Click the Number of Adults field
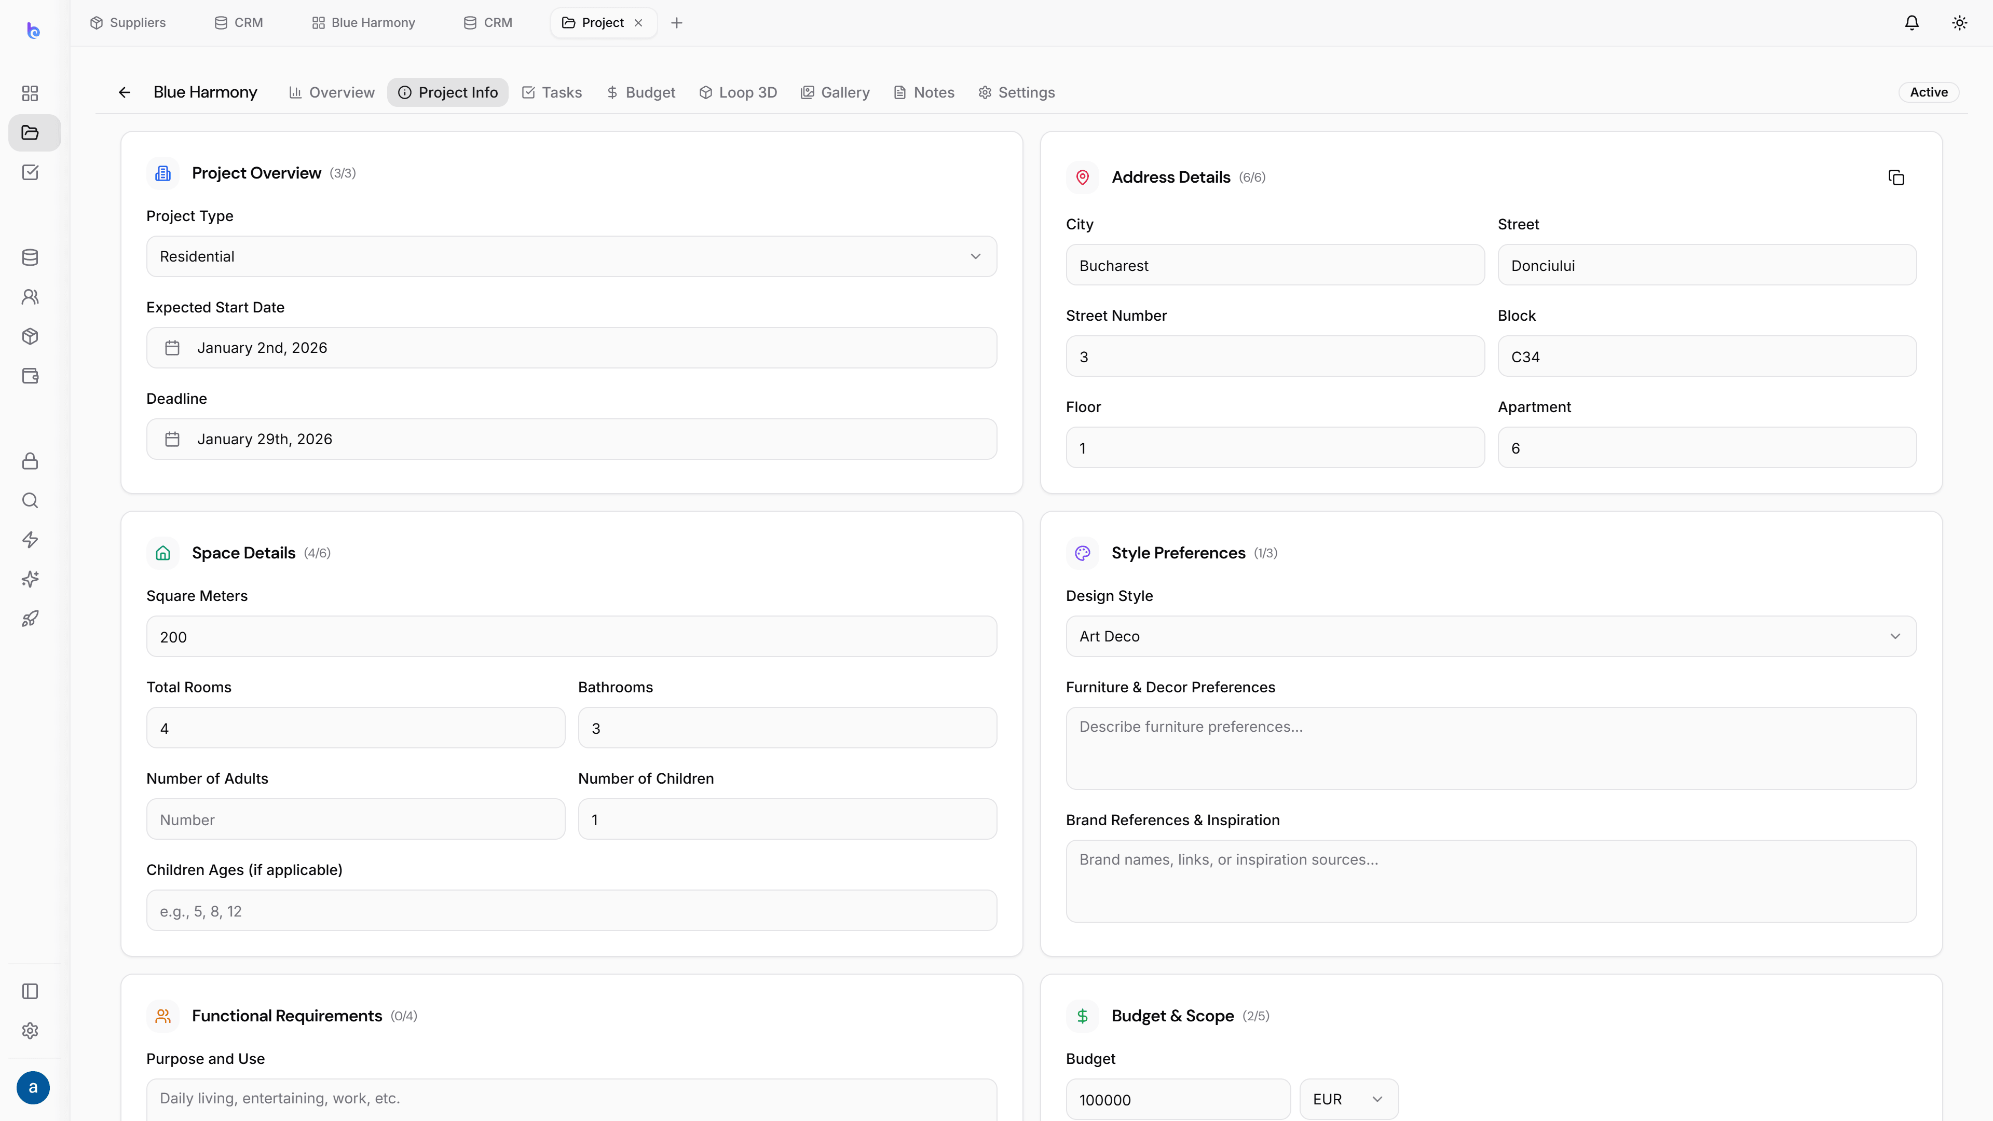 356,819
